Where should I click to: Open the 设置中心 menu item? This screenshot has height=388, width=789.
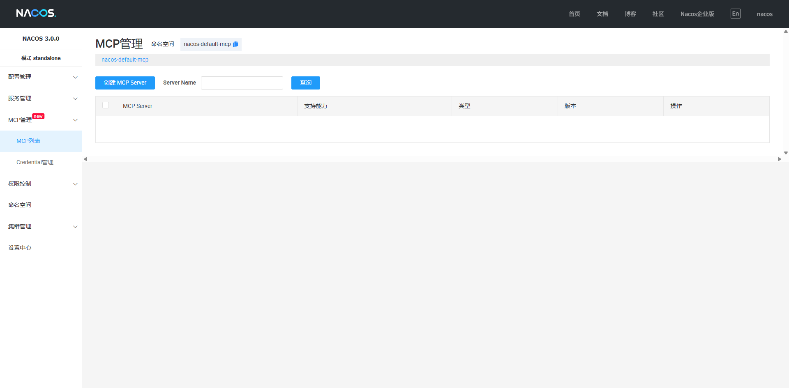click(x=41, y=248)
